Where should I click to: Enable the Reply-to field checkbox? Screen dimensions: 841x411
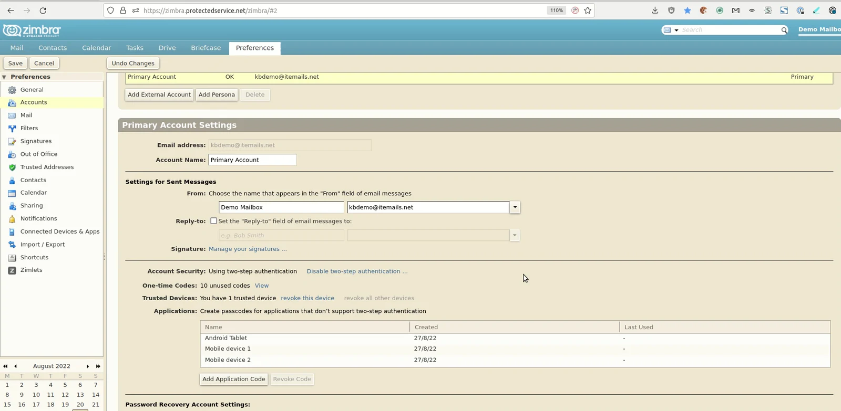click(x=213, y=221)
